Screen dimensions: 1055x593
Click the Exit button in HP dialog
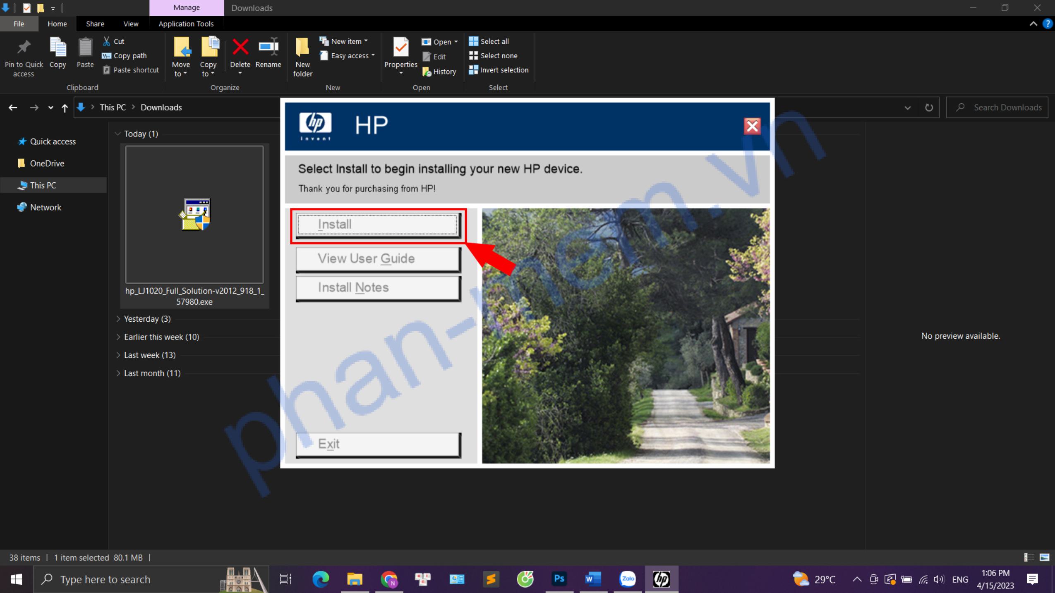point(377,444)
